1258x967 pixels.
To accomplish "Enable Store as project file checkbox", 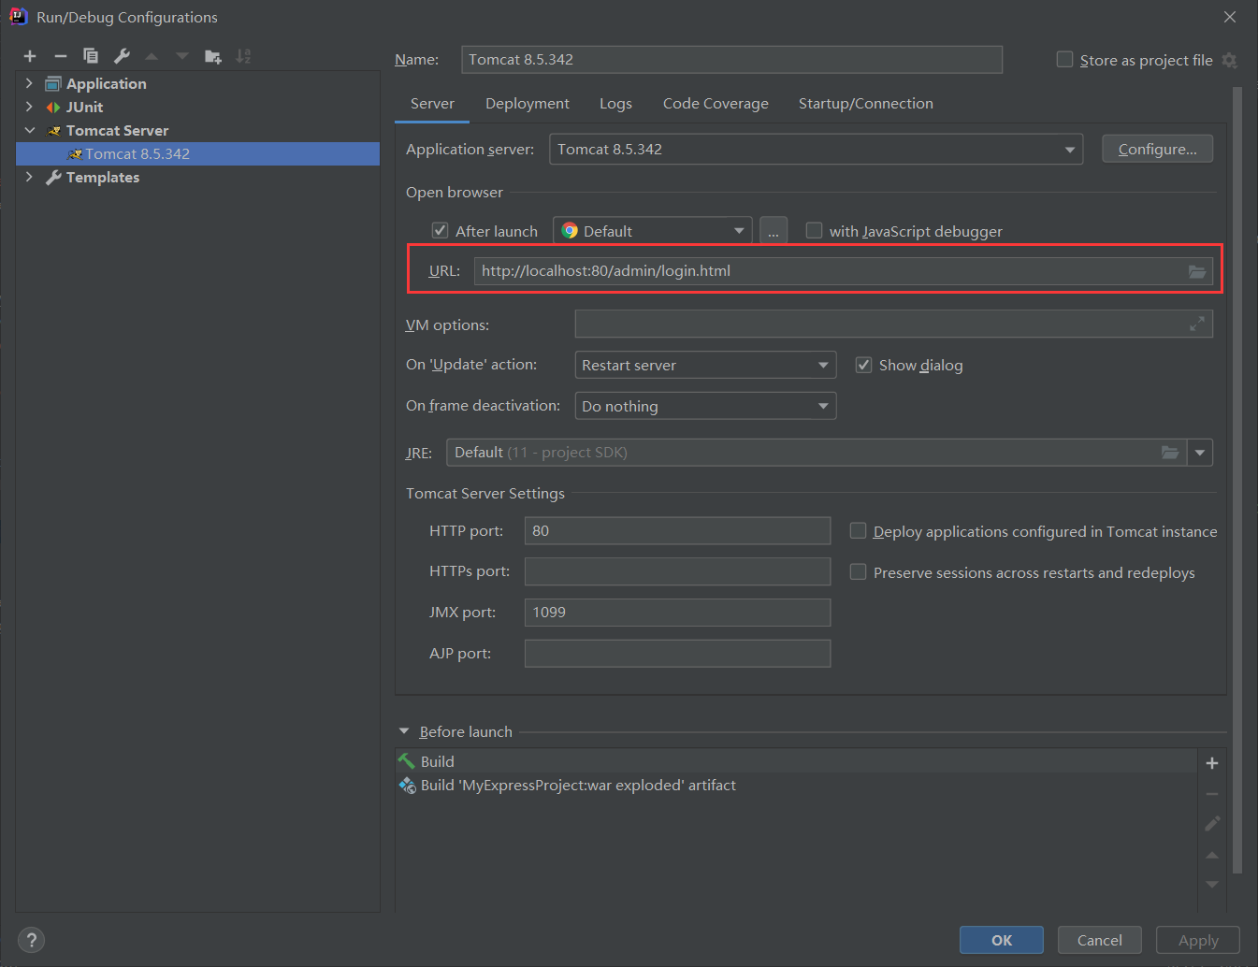I will pyautogui.click(x=1064, y=59).
